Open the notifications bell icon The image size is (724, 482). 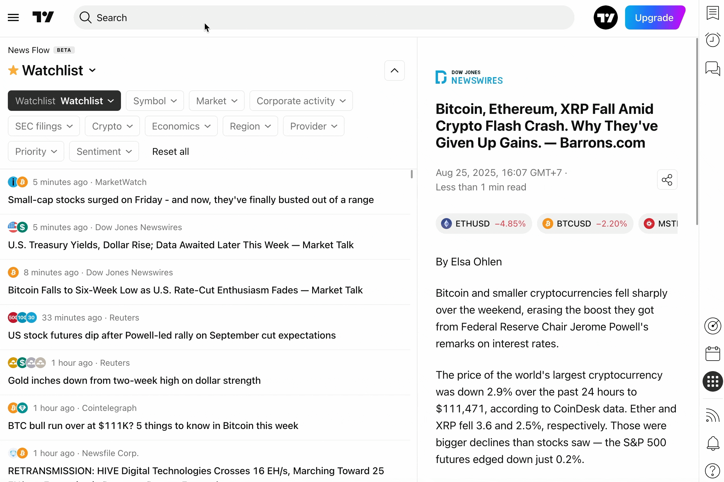[712, 443]
